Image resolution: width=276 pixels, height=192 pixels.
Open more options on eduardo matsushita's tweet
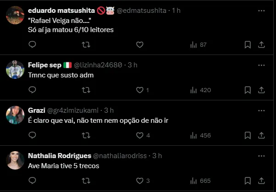pyautogui.click(x=261, y=11)
